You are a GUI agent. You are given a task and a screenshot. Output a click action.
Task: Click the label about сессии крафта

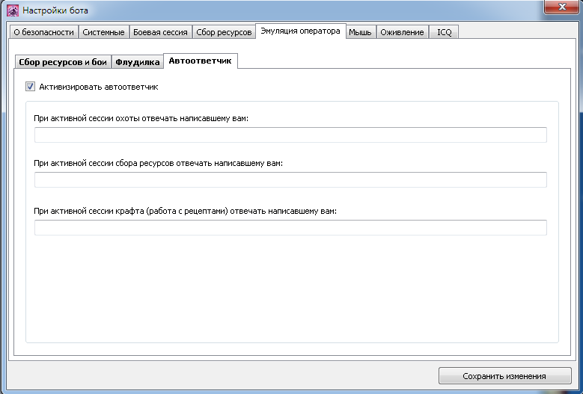tap(185, 211)
